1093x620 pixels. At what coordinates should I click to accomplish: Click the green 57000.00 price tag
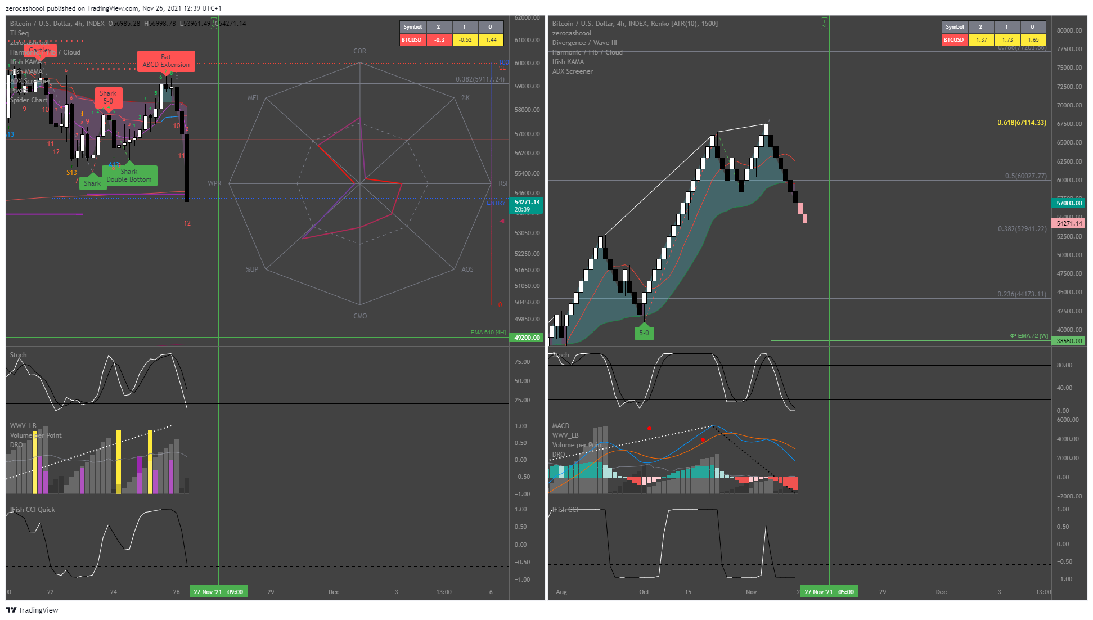(1069, 203)
